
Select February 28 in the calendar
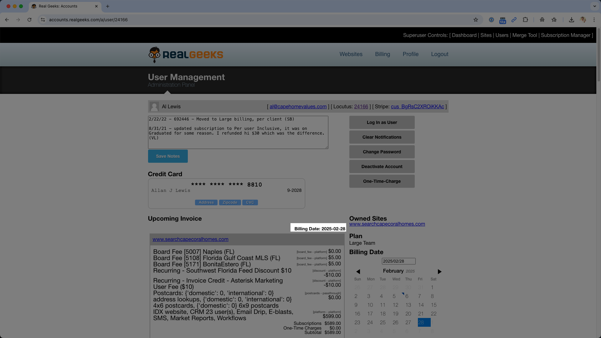pyautogui.click(x=424, y=322)
